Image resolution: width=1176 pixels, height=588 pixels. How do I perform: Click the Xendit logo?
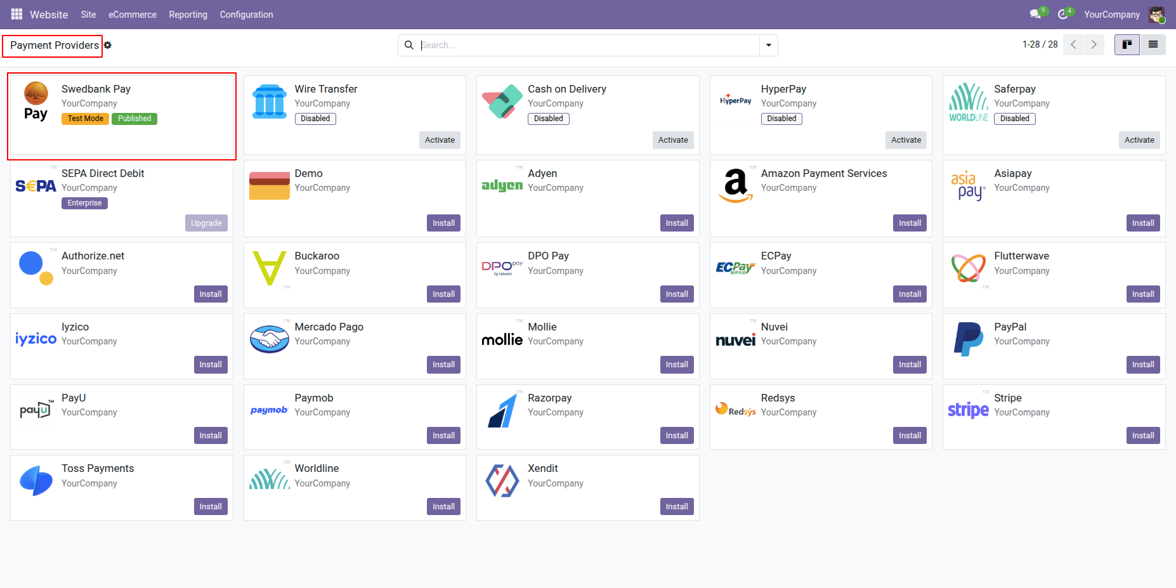click(x=502, y=481)
